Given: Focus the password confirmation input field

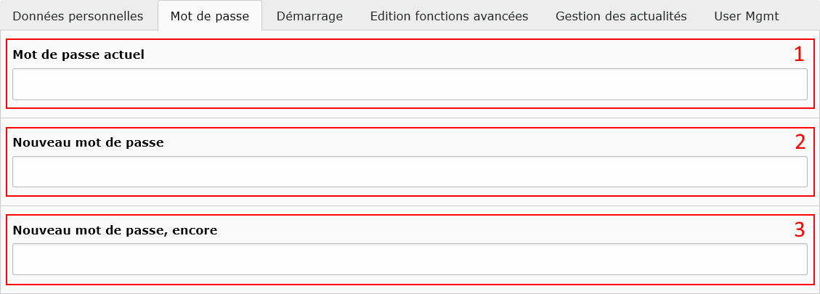Looking at the screenshot, I should 410,259.
